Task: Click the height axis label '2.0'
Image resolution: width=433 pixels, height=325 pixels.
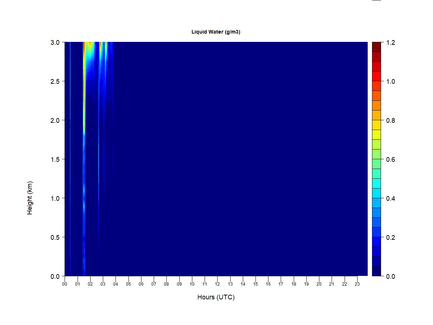Action: tap(55, 120)
